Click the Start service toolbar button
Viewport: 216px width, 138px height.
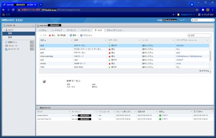[43, 35]
